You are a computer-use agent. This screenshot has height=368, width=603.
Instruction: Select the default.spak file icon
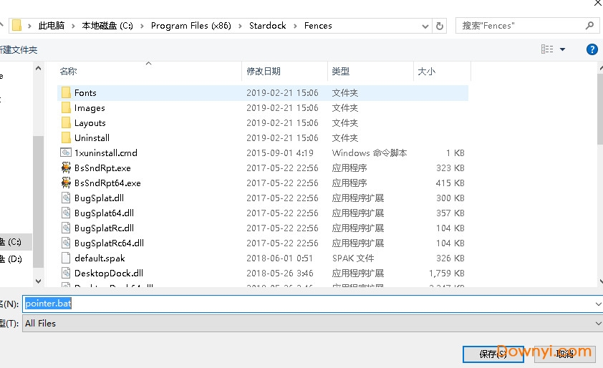(x=66, y=258)
